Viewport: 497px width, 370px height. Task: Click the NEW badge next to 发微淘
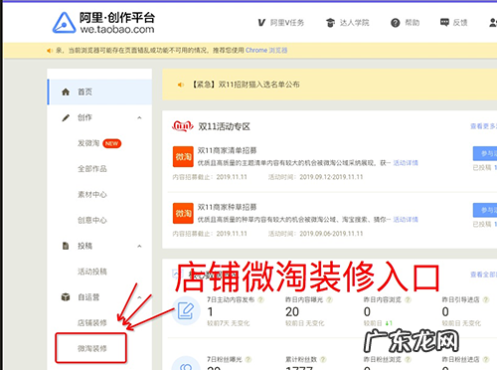(x=112, y=143)
